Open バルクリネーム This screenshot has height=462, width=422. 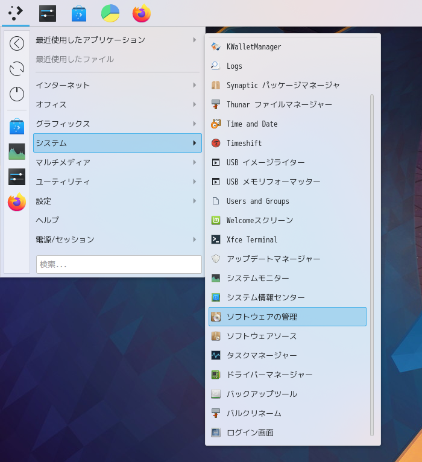click(x=288, y=413)
